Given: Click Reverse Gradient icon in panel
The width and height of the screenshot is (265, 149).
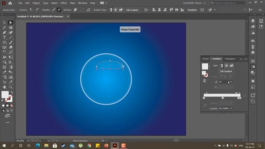Looking at the screenshot, I should pos(205,81).
